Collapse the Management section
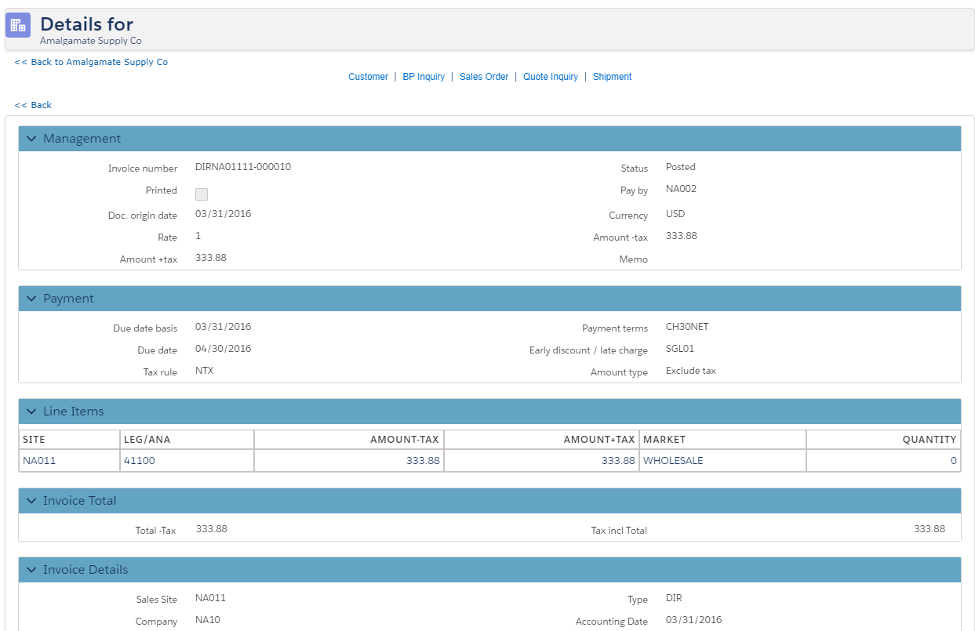This screenshot has width=975, height=631. coord(31,139)
